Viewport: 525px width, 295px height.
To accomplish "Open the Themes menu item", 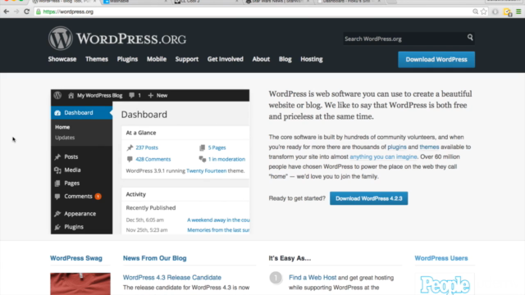I will coord(97,59).
